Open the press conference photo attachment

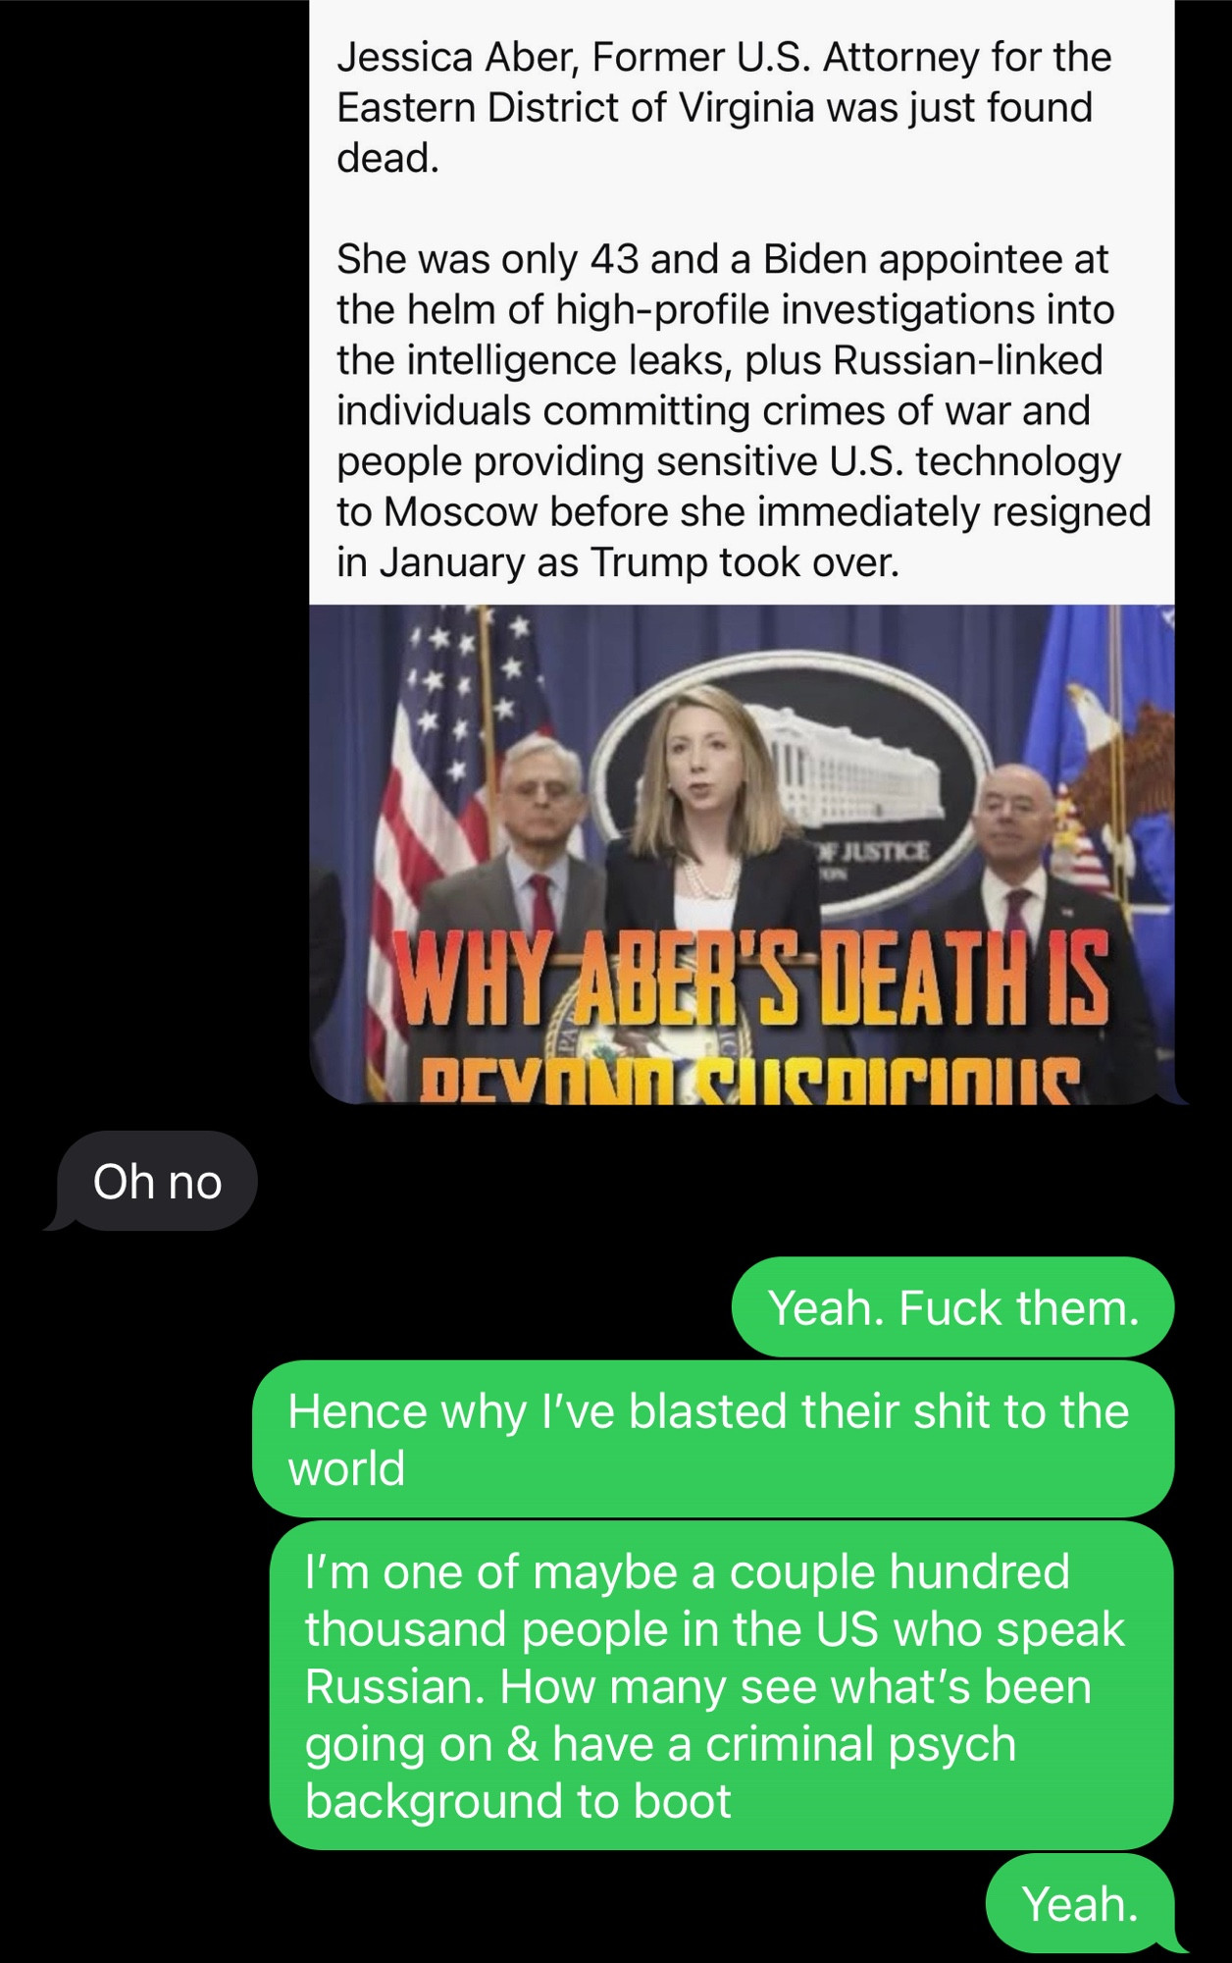pos(742,854)
